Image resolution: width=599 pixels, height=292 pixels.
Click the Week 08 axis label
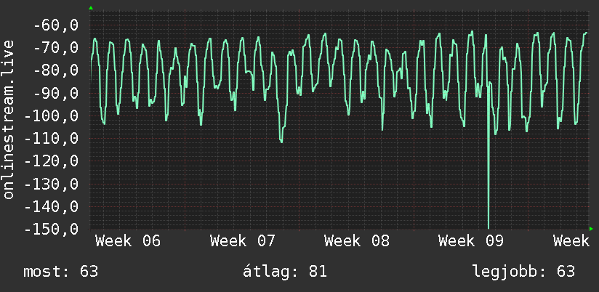click(x=357, y=241)
